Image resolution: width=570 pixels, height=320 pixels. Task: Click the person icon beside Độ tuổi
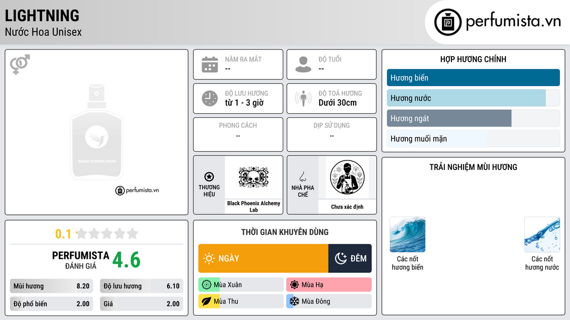click(x=303, y=64)
